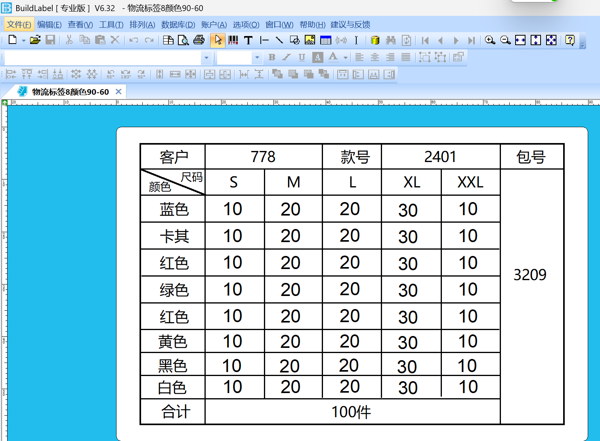Screen dimensions: 600x441
Task: Toggle italic text formatting
Action: [x=287, y=57]
